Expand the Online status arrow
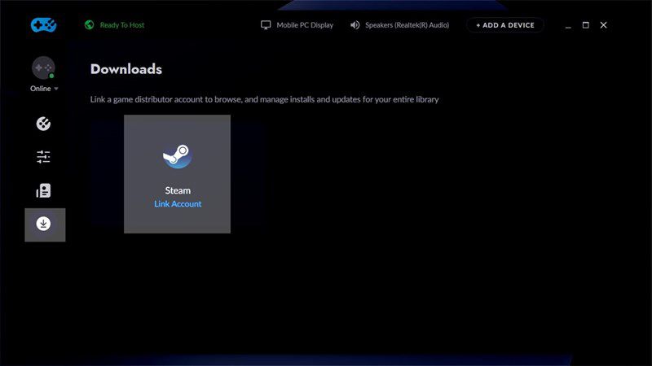Screen dimensions: 652x366 click(x=56, y=89)
